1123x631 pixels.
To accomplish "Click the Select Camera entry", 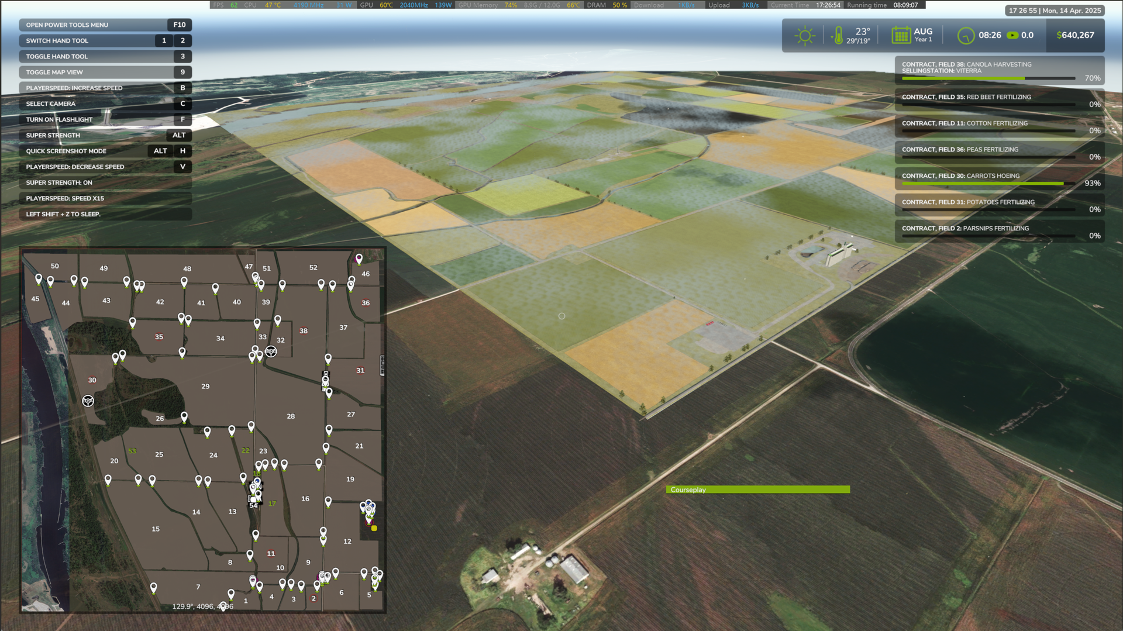I will (105, 104).
